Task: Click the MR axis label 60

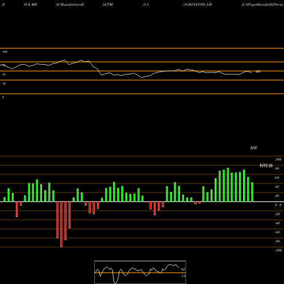Action: click(277, 178)
